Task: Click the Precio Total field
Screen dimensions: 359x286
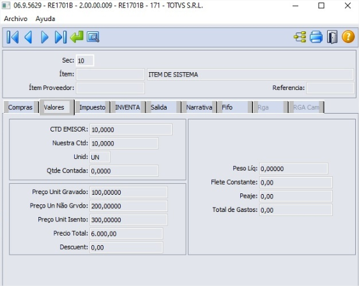Action: point(126,234)
